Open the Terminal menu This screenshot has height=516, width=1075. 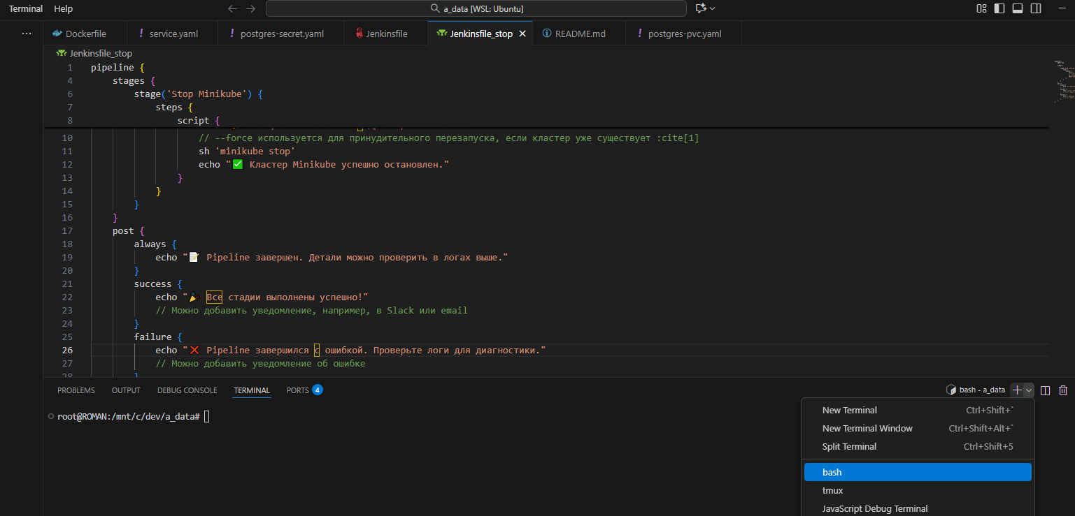click(25, 8)
